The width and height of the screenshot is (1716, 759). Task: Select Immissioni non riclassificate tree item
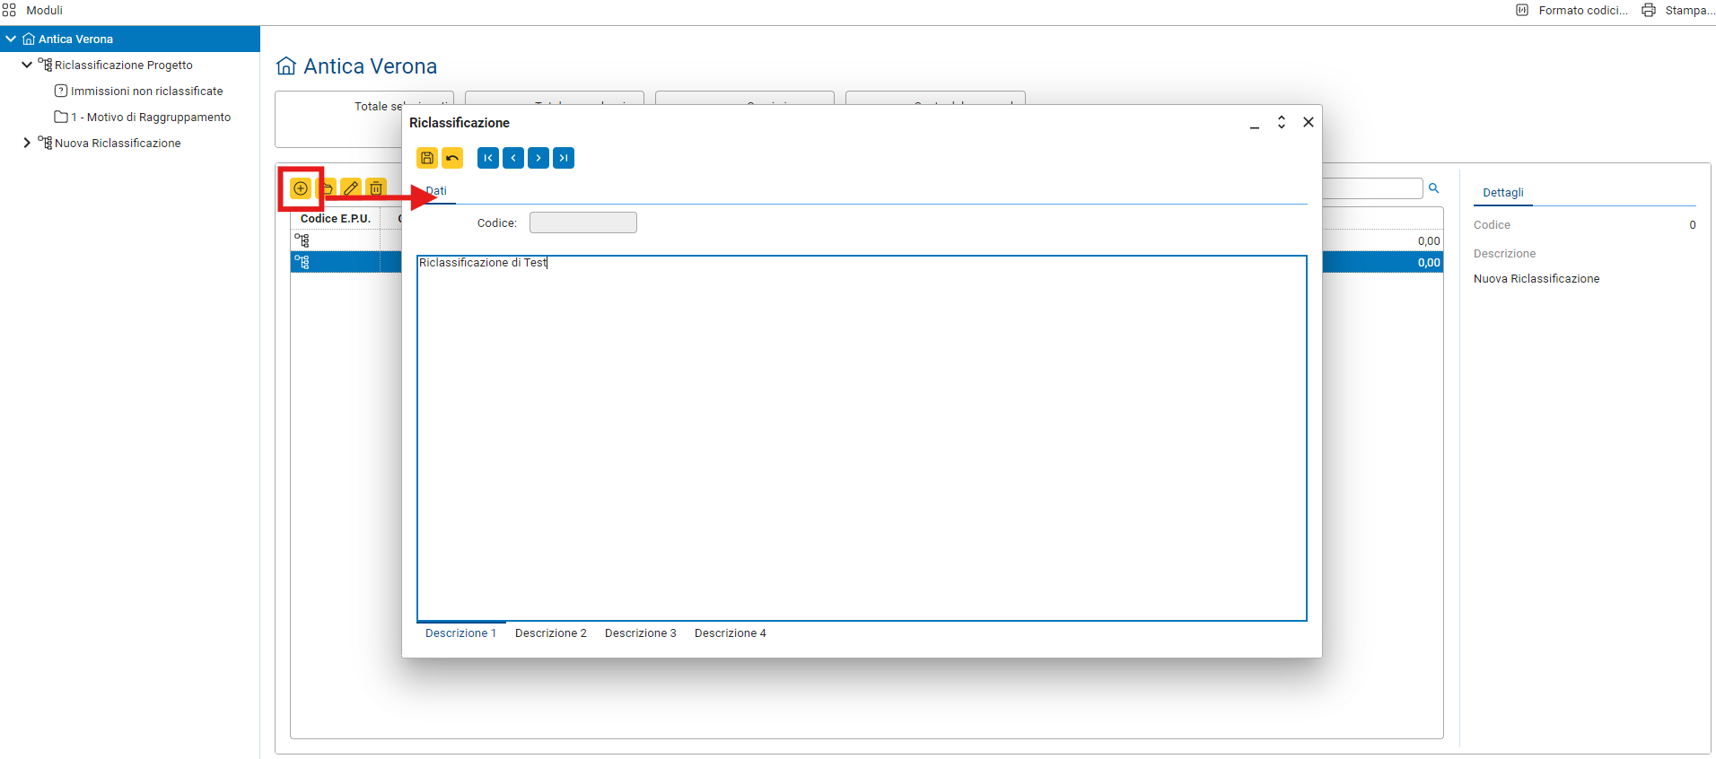146,91
